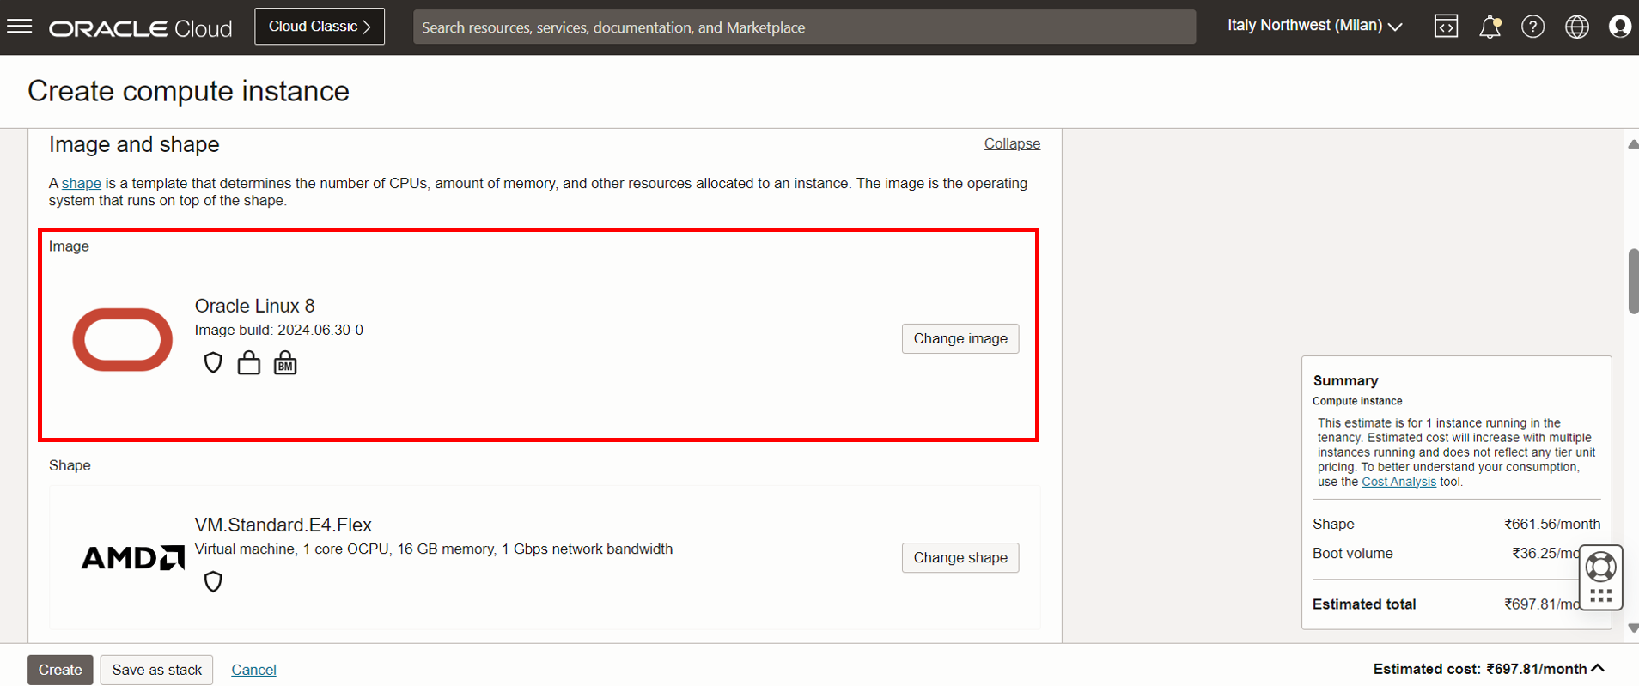Click the VM.Standard.E4.Flex shape name
Viewport: 1639px width, 686px height.
[x=283, y=525]
